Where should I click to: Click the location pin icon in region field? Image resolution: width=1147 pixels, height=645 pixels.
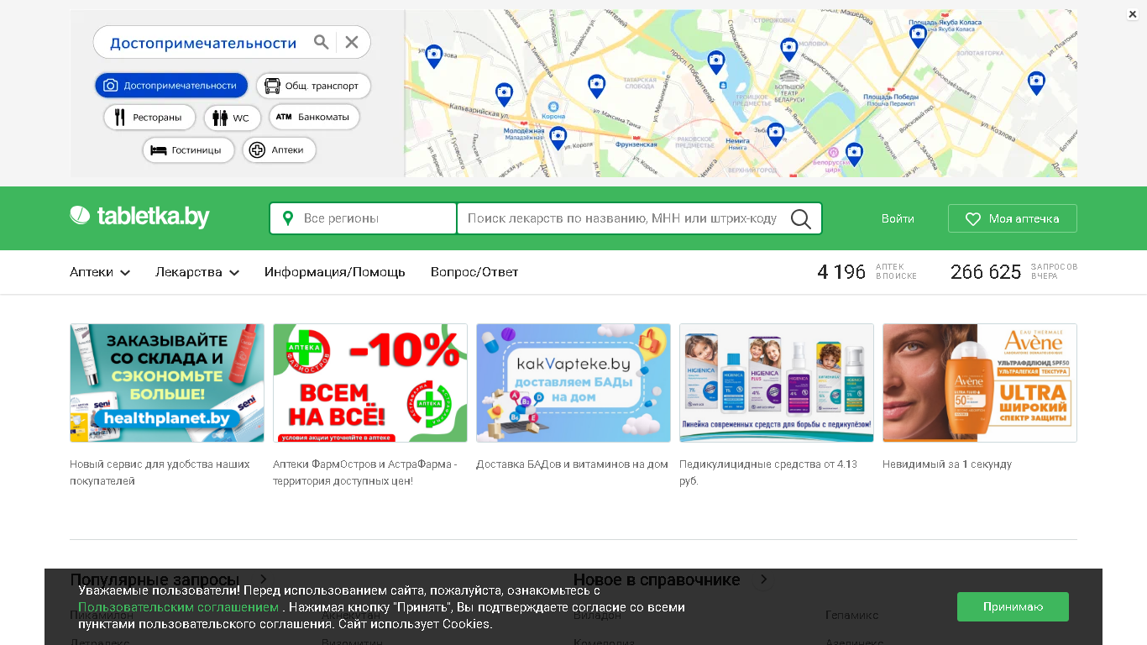[x=288, y=218]
